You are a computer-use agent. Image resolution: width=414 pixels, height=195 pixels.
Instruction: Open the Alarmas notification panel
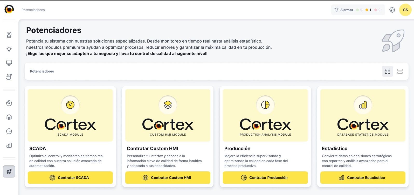click(x=358, y=10)
